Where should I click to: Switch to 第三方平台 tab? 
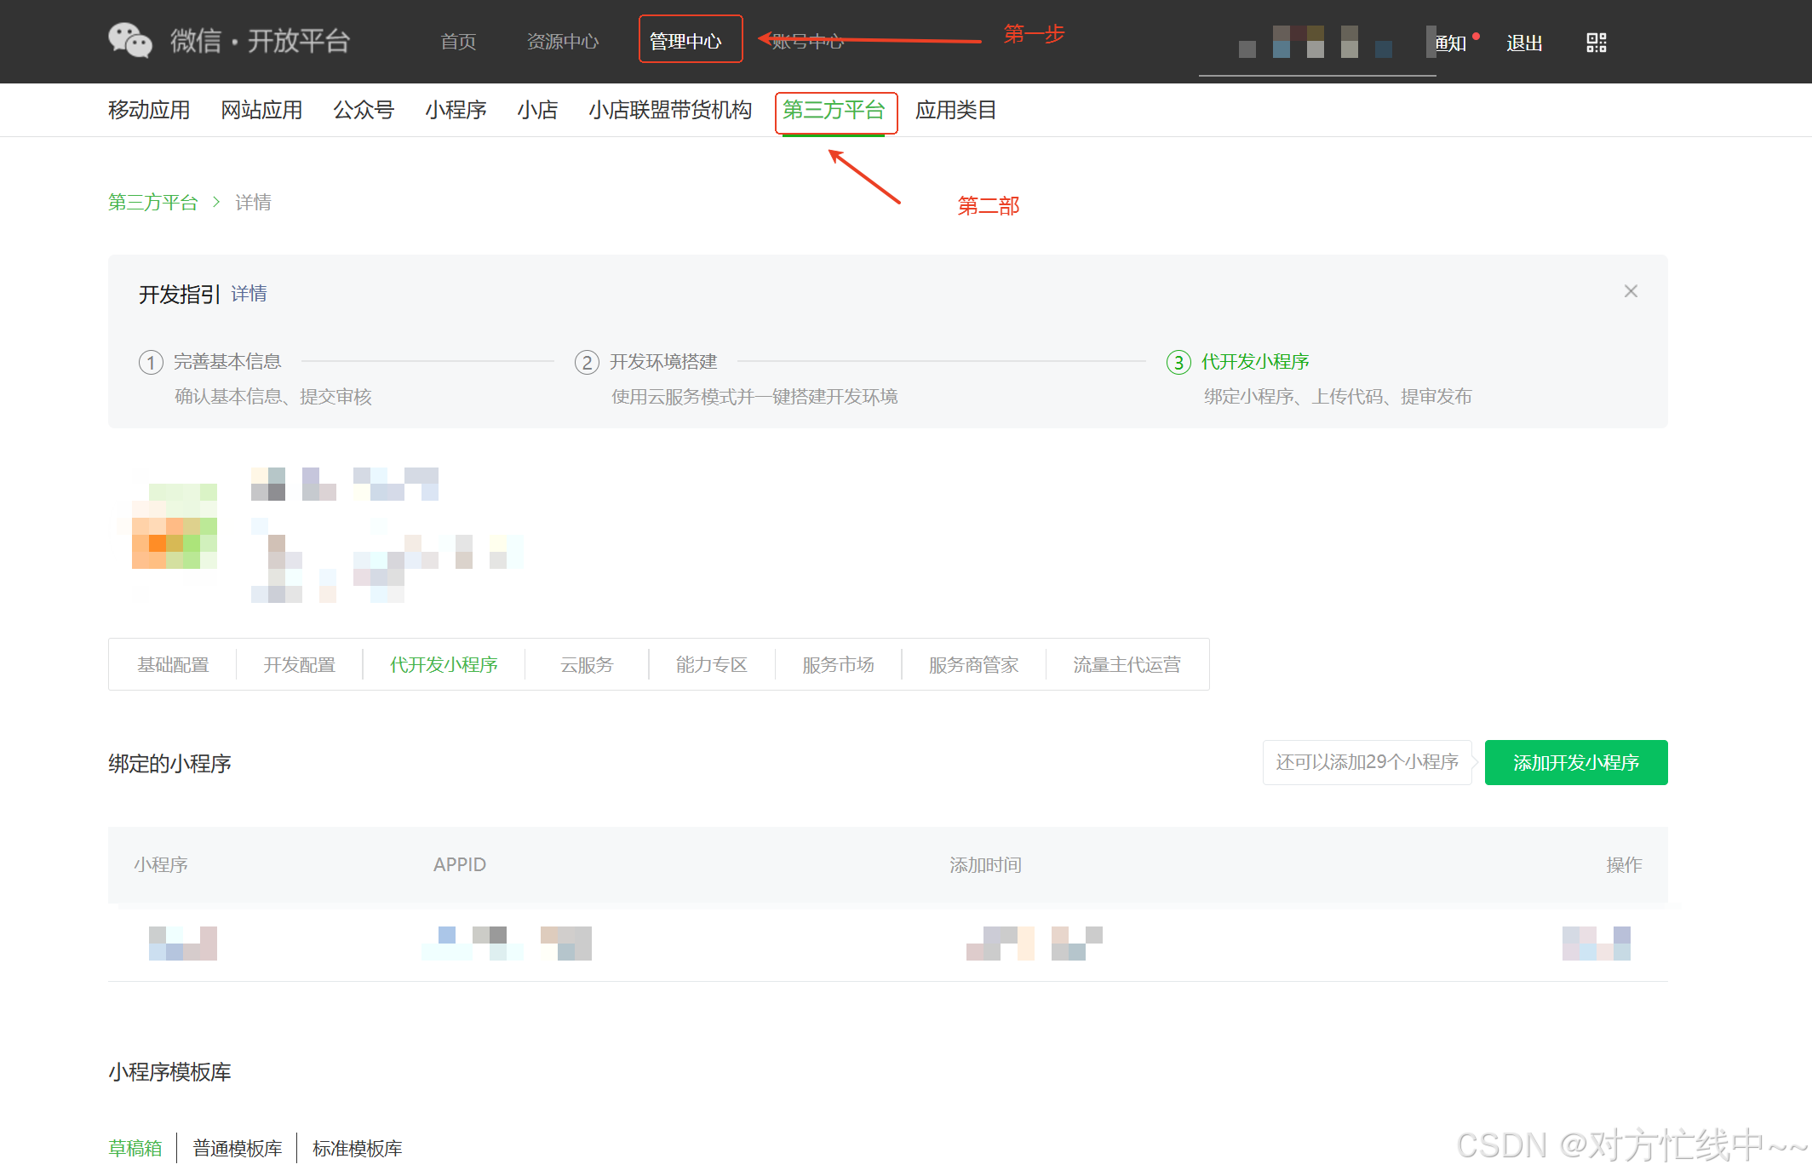[834, 110]
